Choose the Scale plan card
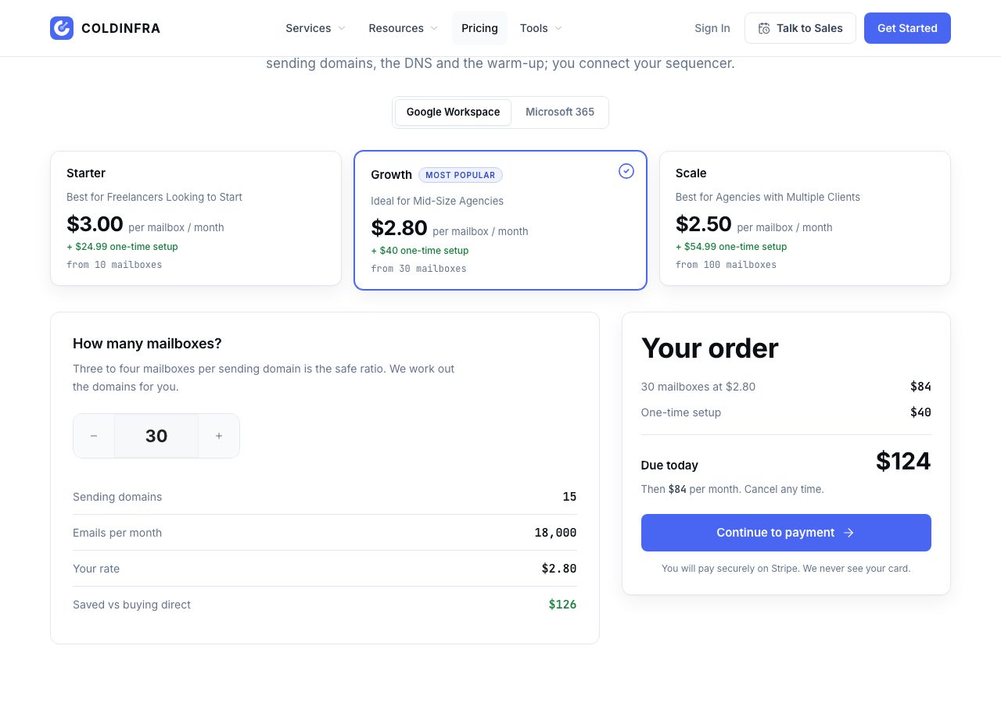The width and height of the screenshot is (1001, 703). [805, 218]
